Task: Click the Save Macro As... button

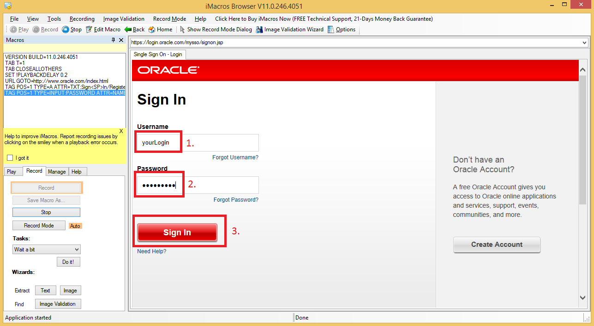Action: (x=46, y=200)
